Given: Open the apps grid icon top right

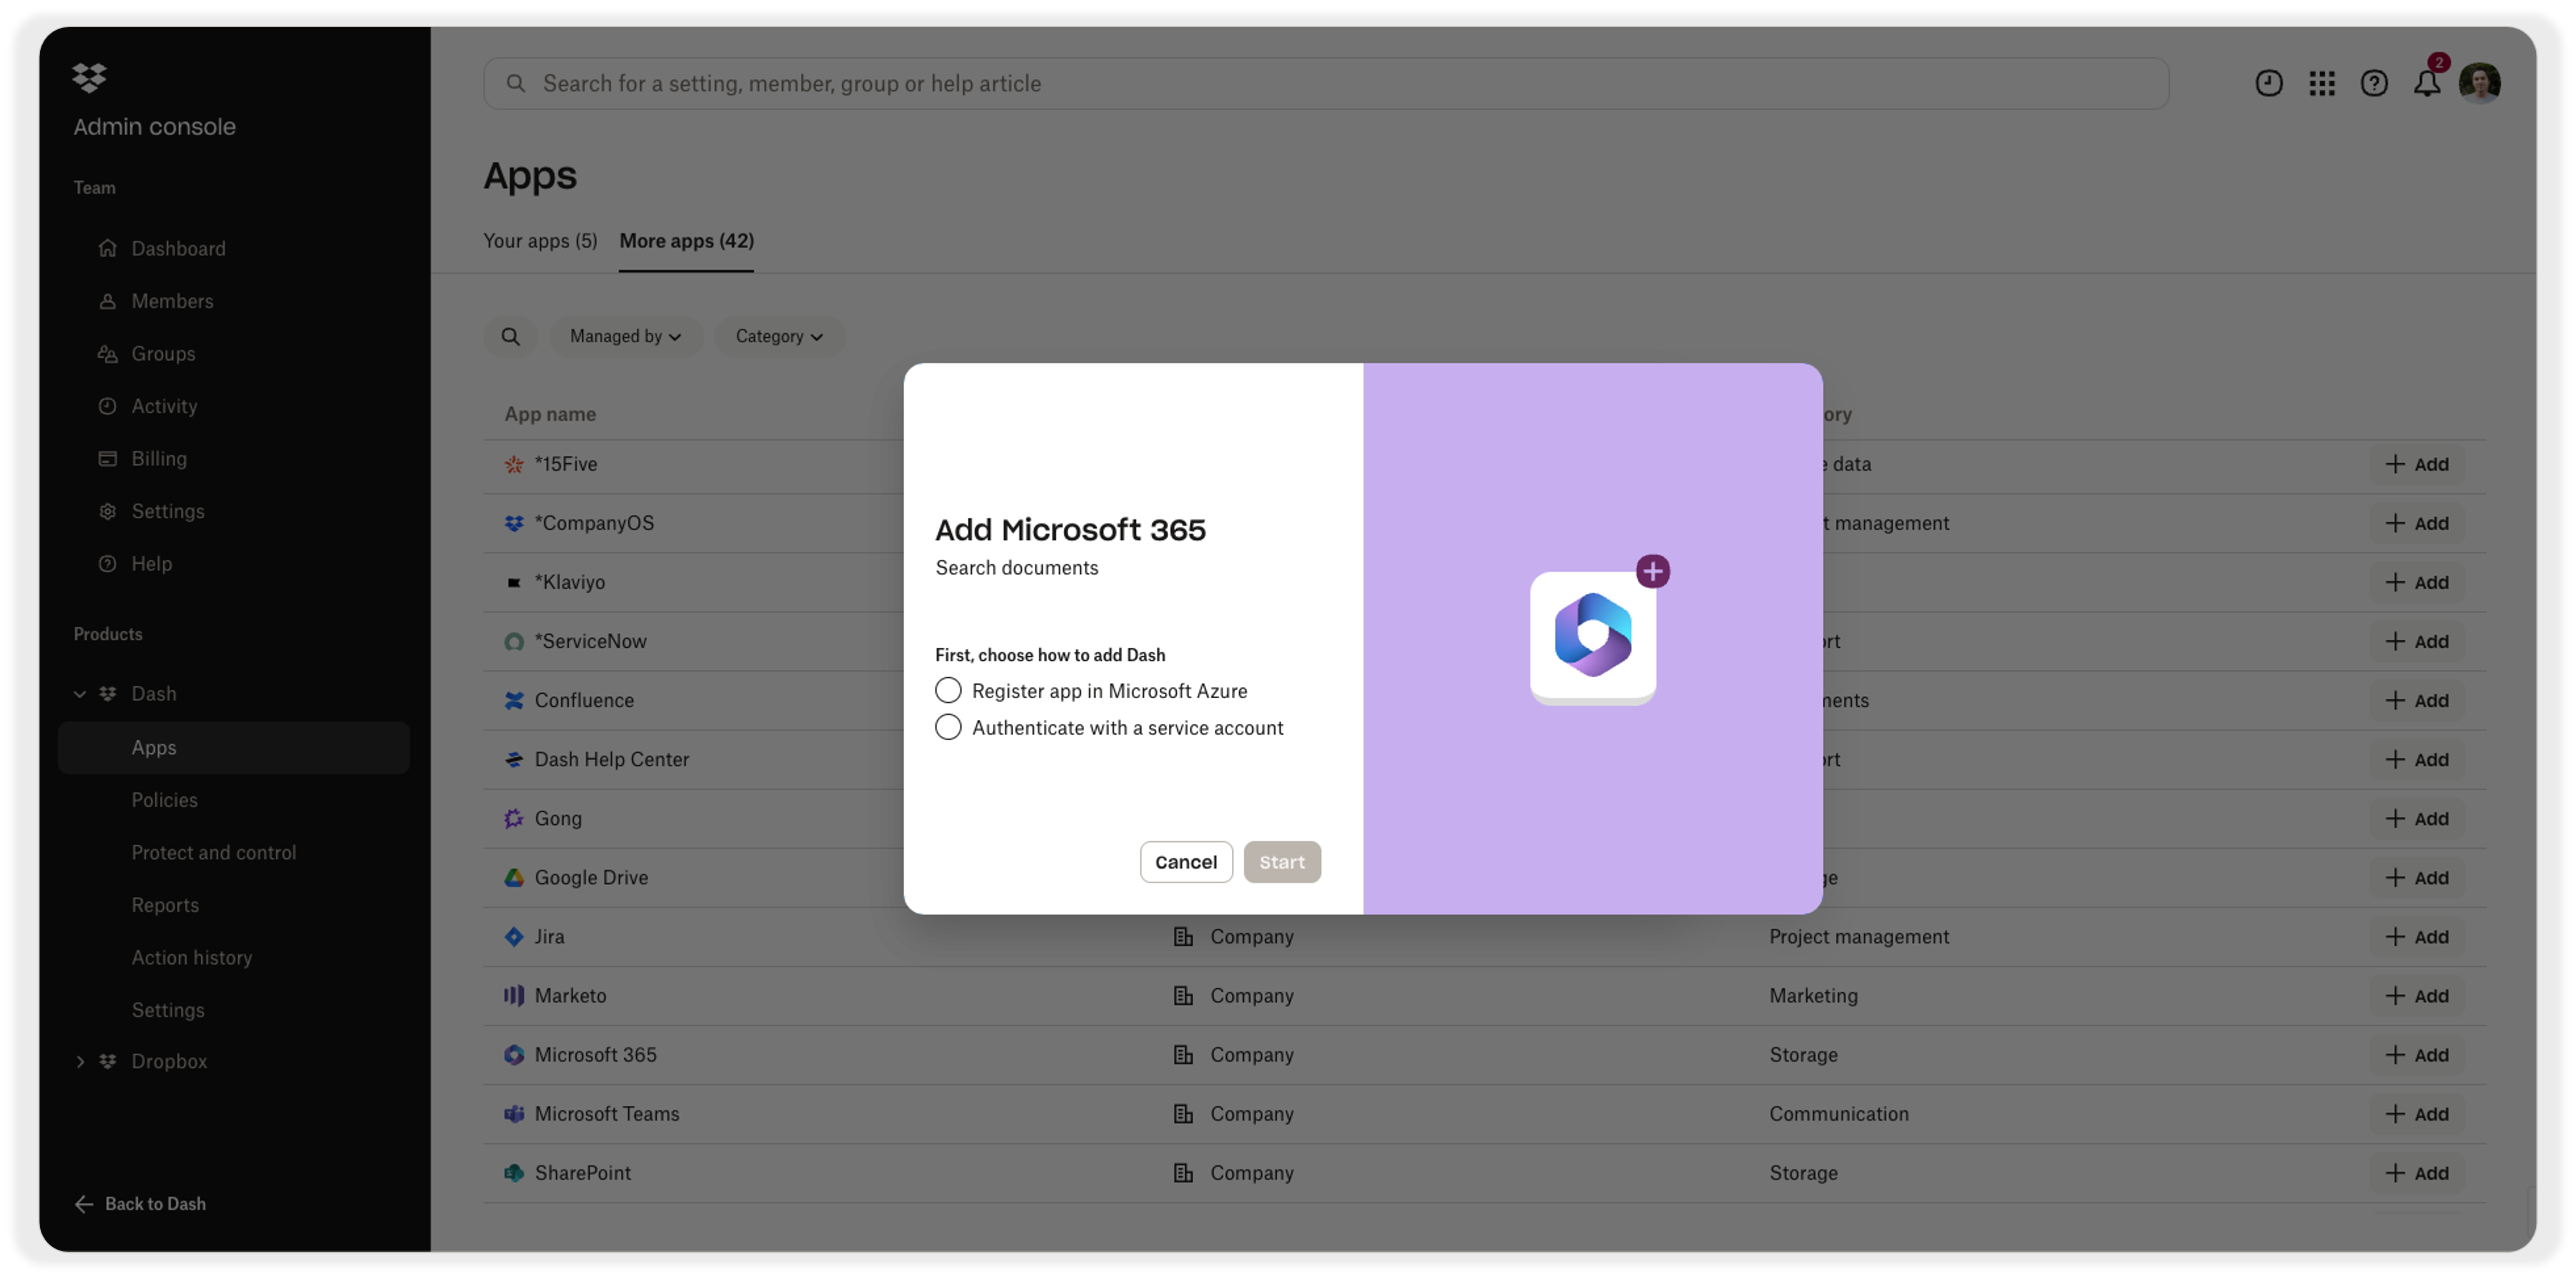Looking at the screenshot, I should pyautogui.click(x=2322, y=84).
